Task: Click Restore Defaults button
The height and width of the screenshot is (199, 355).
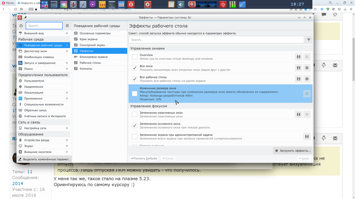Action: 144,158
